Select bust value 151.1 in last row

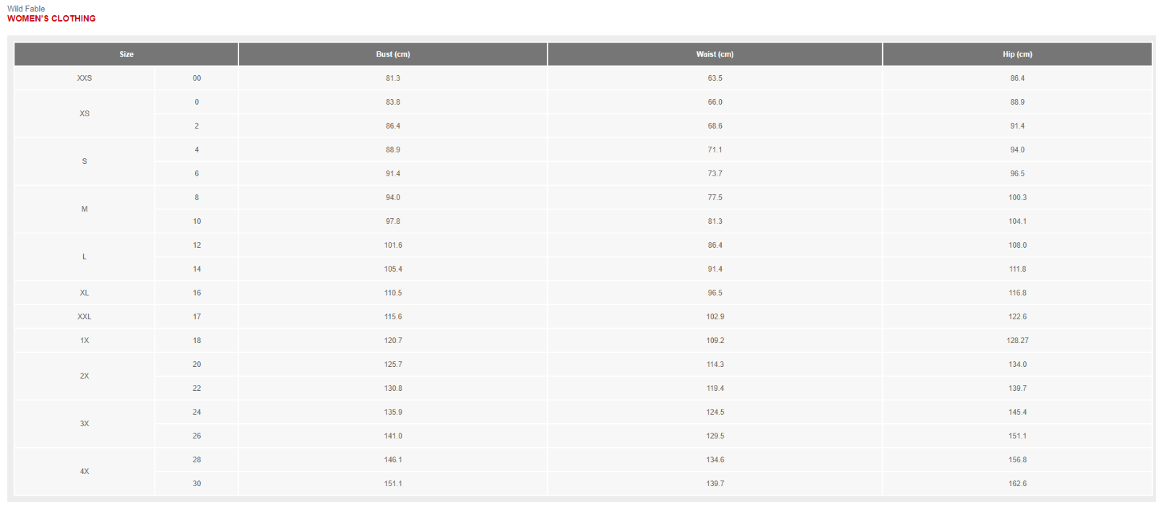393,483
